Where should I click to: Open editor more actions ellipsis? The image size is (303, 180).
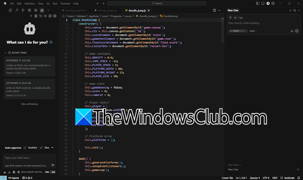(219, 10)
